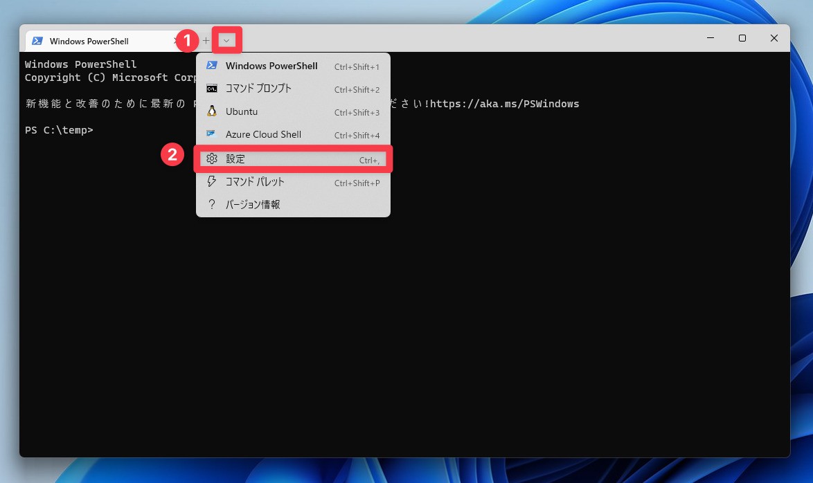Viewport: 813px width, 483px height.
Task: Click the Azure Cloud Shell icon
Action: click(x=211, y=134)
